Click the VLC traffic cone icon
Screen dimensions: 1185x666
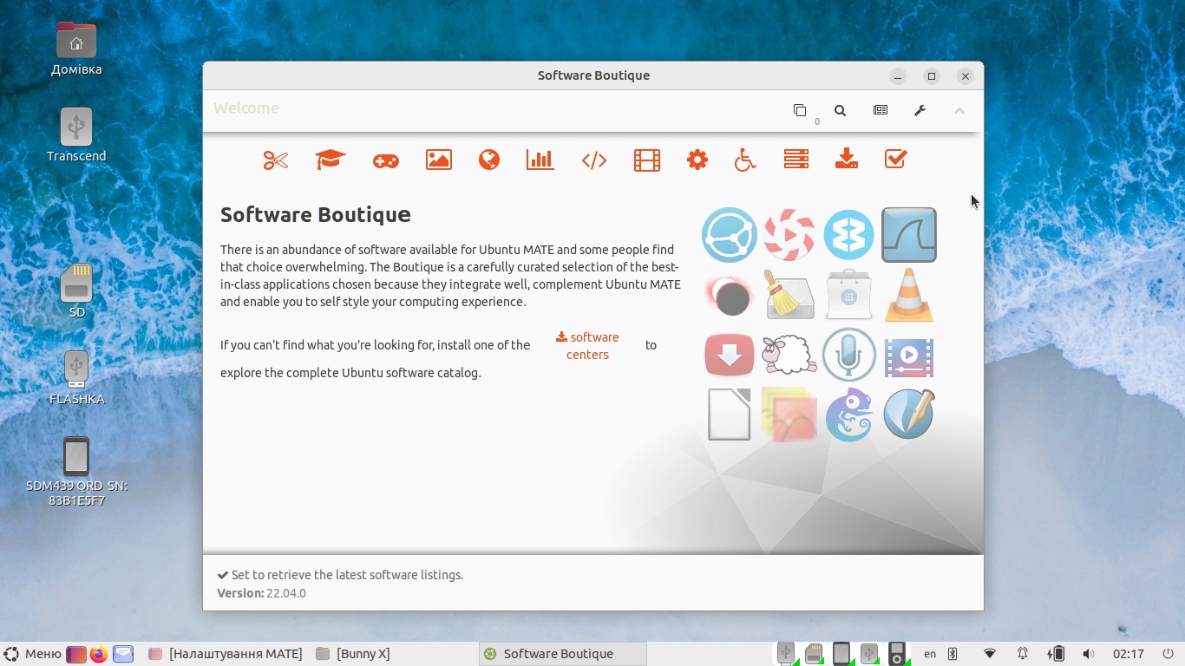(909, 295)
